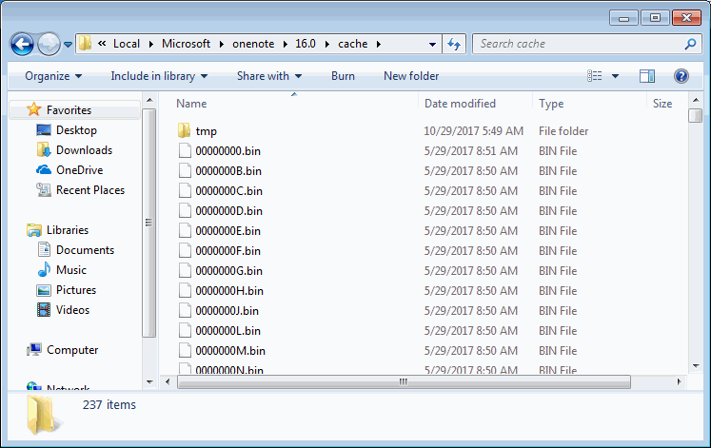Click the change view icon
This screenshot has width=711, height=448.
pyautogui.click(x=595, y=76)
